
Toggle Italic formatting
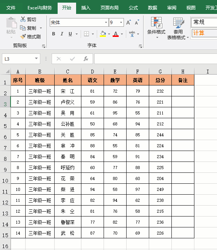pos(62,34)
